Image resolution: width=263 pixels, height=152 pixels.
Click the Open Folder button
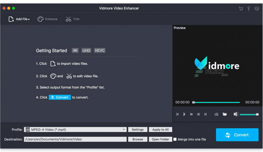(160, 139)
